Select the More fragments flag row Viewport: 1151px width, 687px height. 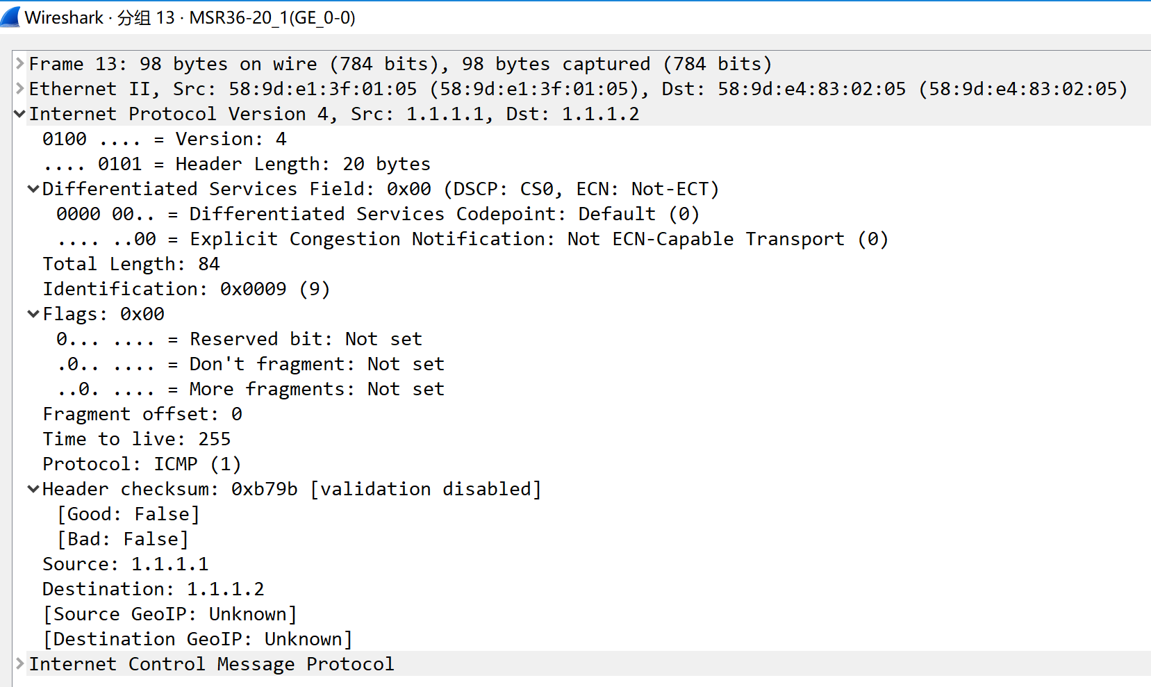pos(250,389)
